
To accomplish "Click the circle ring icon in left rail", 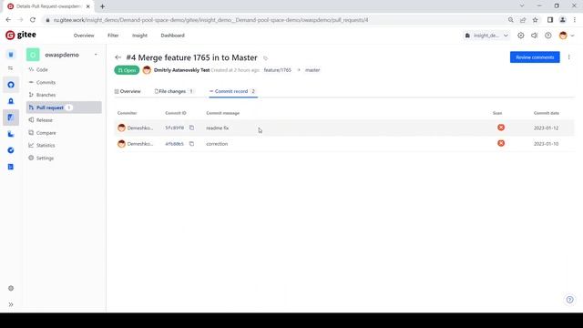I will [x=11, y=85].
